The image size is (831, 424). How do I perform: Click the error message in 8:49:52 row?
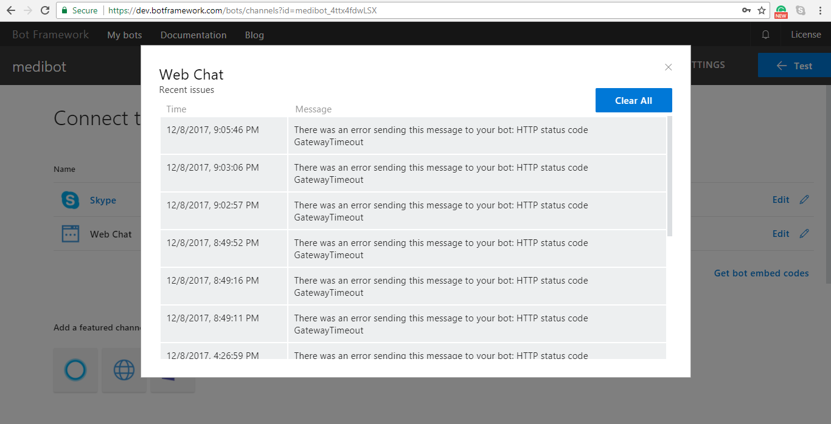point(477,248)
